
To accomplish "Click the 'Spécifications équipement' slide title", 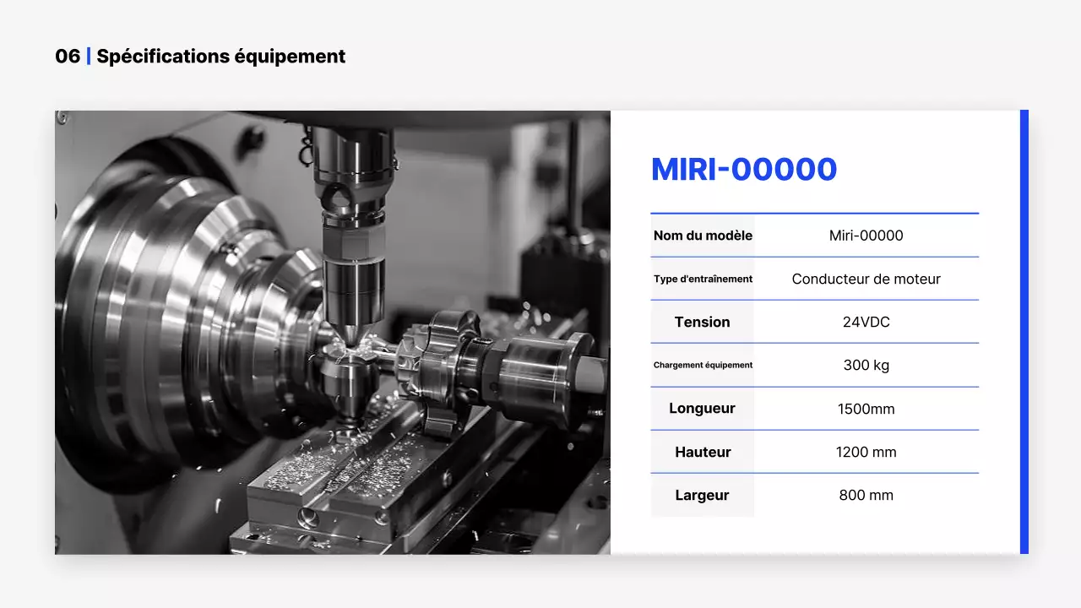I will coord(221,57).
